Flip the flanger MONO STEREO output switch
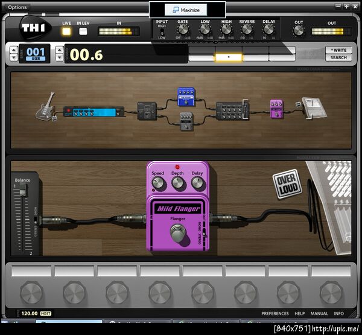The height and width of the screenshot is (335, 362). (x=204, y=232)
